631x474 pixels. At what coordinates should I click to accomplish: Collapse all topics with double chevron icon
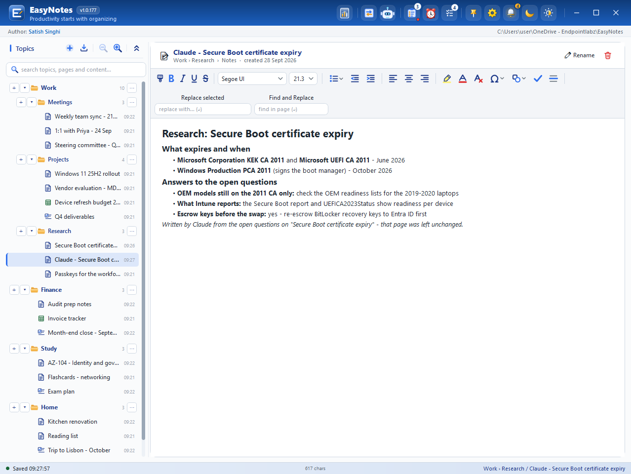[137, 48]
